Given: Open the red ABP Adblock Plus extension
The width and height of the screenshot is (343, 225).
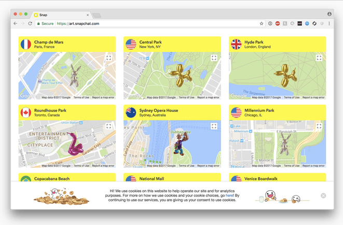Looking at the screenshot, I should (278, 23).
